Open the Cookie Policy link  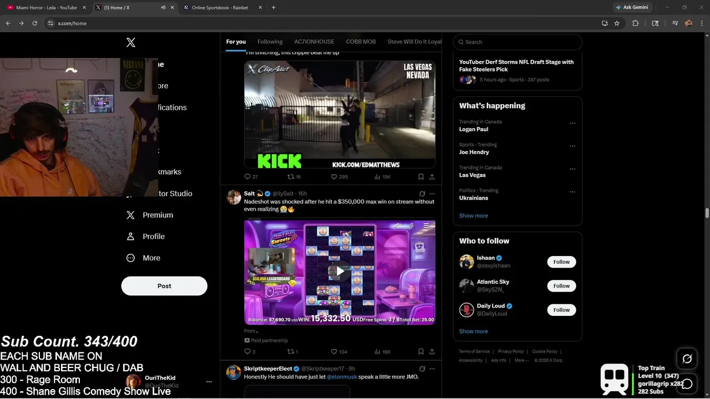point(545,351)
